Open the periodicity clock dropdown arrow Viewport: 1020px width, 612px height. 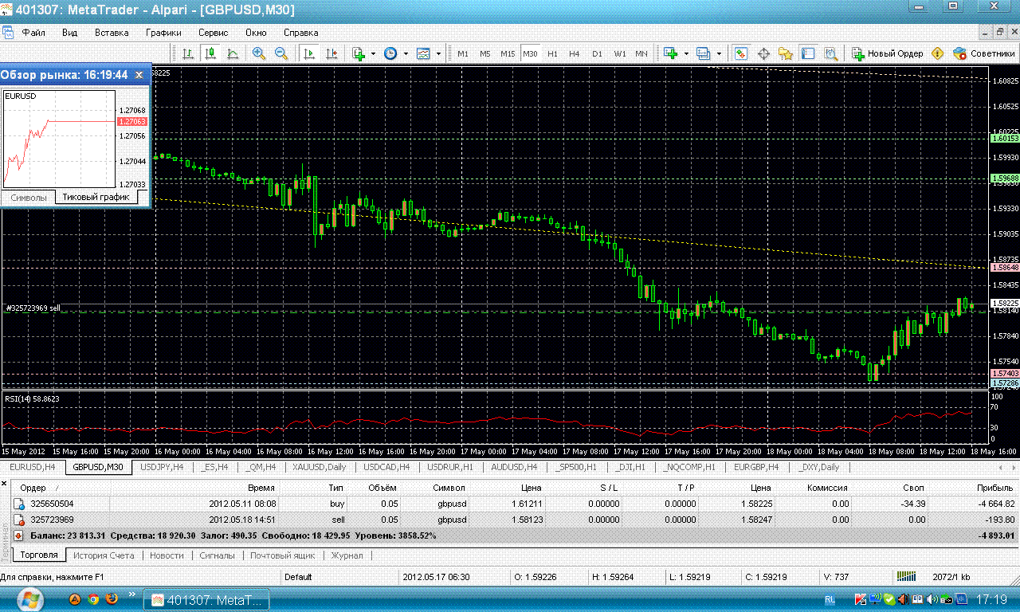pyautogui.click(x=406, y=53)
